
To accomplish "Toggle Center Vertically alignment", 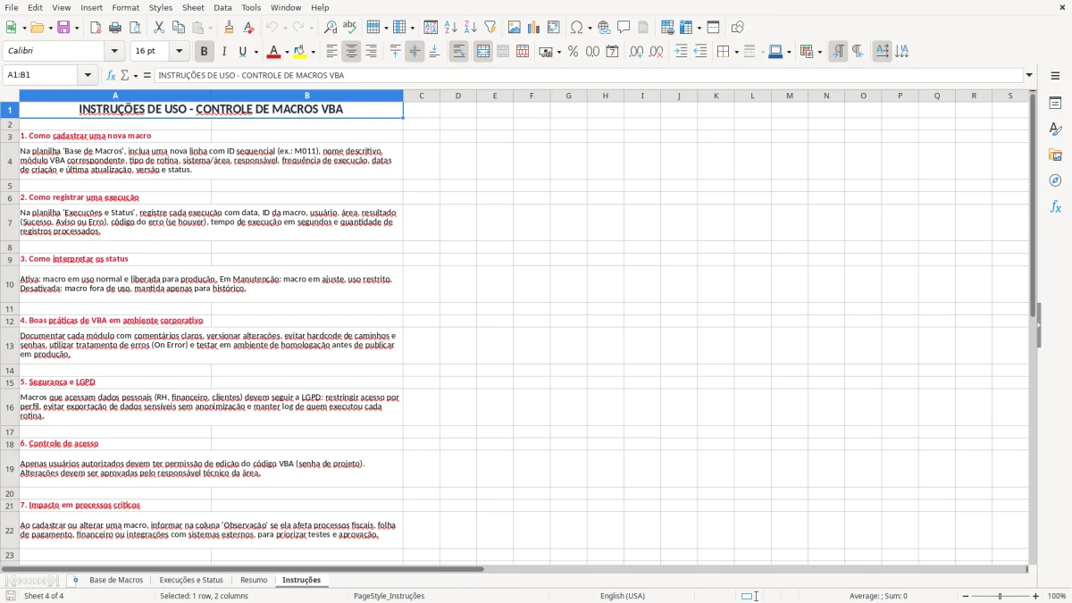I will point(415,52).
